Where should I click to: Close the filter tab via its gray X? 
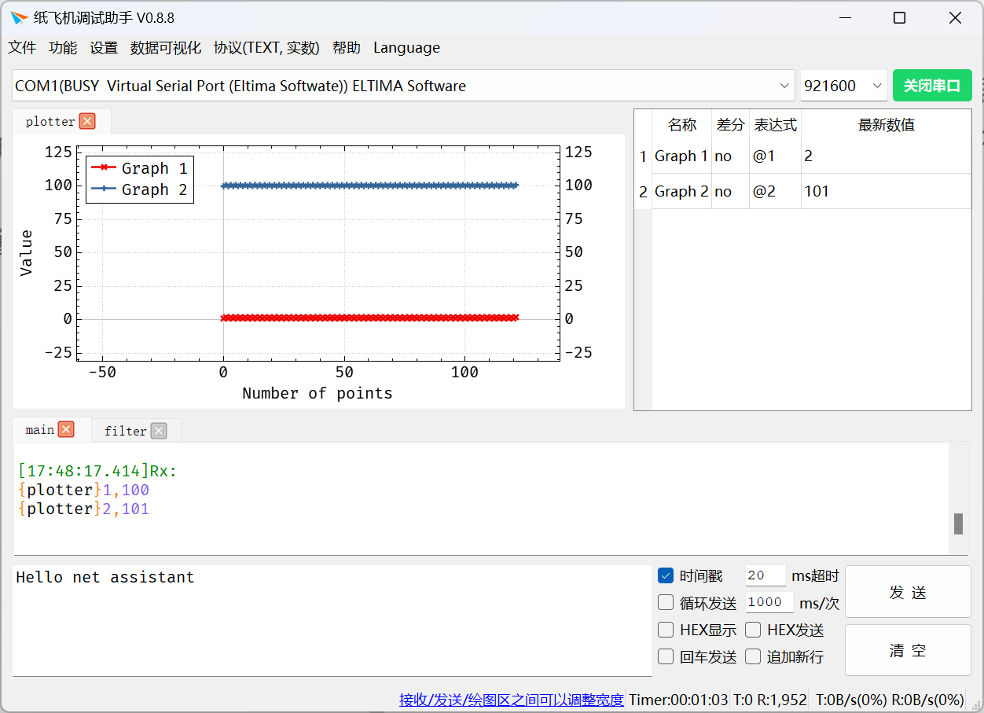[x=159, y=430]
